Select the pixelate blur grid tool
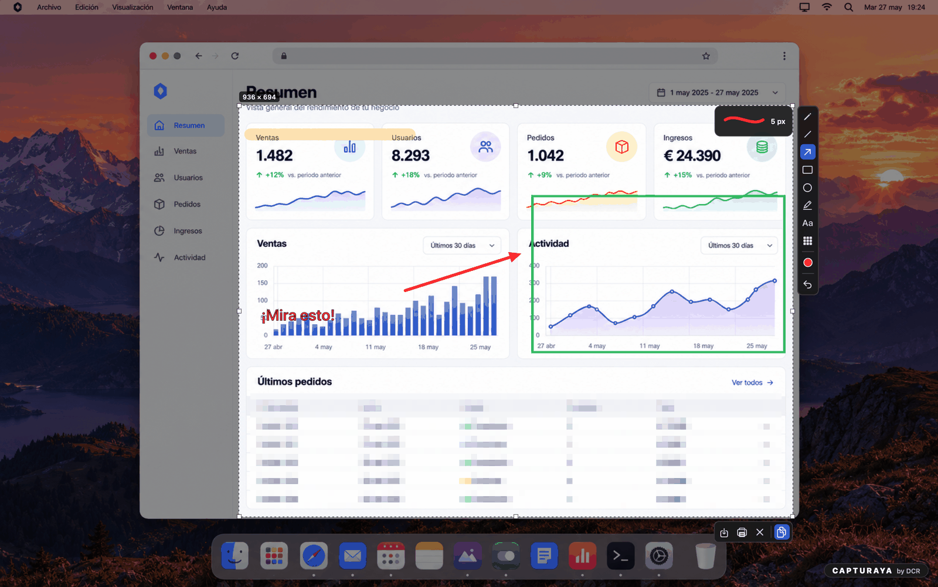Screen dimensions: 938x587 807,241
